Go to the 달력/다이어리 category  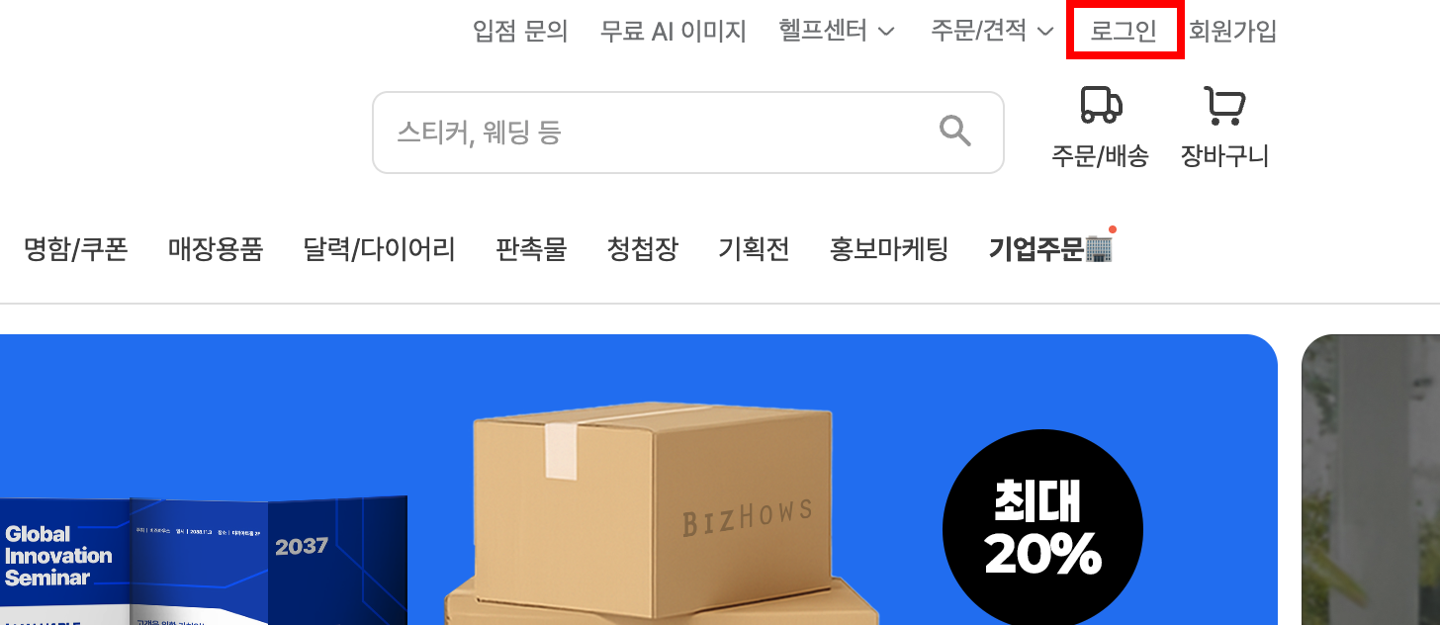click(x=379, y=249)
